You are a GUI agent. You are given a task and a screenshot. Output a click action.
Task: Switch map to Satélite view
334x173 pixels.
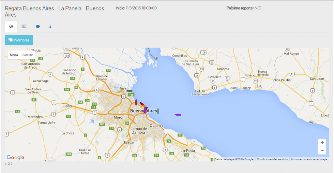[x=27, y=55]
